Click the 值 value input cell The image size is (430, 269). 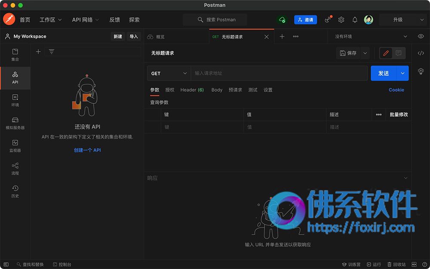click(x=285, y=127)
